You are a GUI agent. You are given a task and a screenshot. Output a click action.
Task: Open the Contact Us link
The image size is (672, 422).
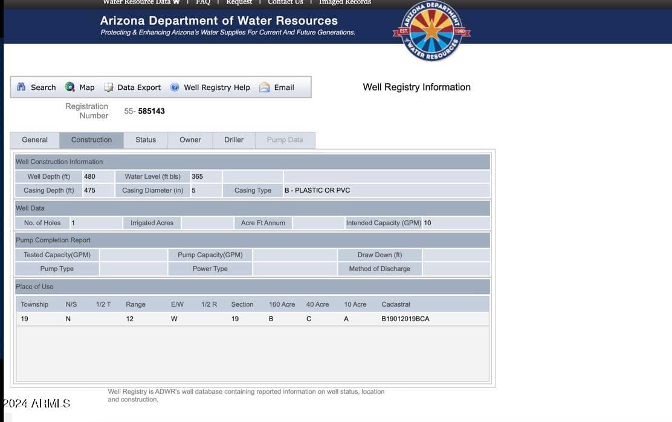[285, 2]
